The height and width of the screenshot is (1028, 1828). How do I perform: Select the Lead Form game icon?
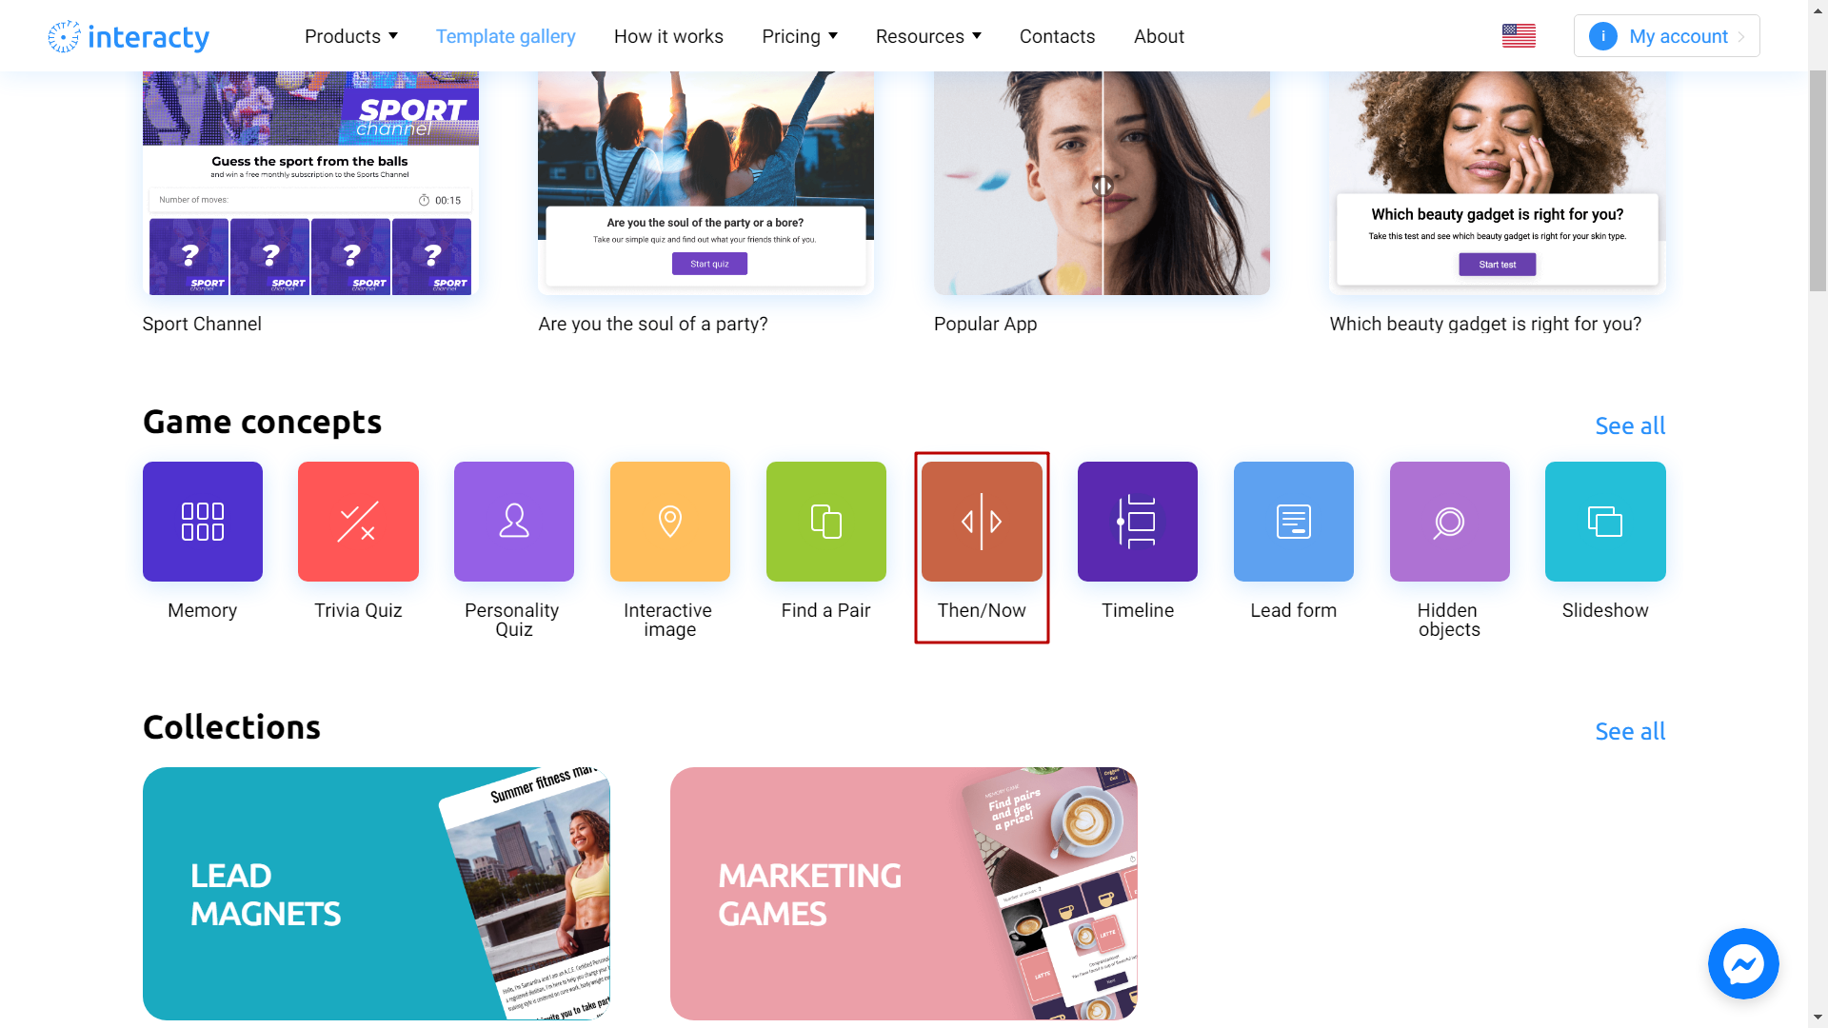1293,521
